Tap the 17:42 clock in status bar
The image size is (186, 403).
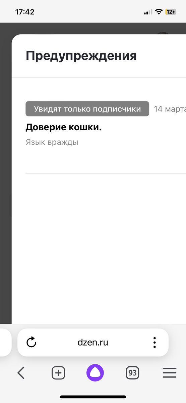tap(25, 12)
